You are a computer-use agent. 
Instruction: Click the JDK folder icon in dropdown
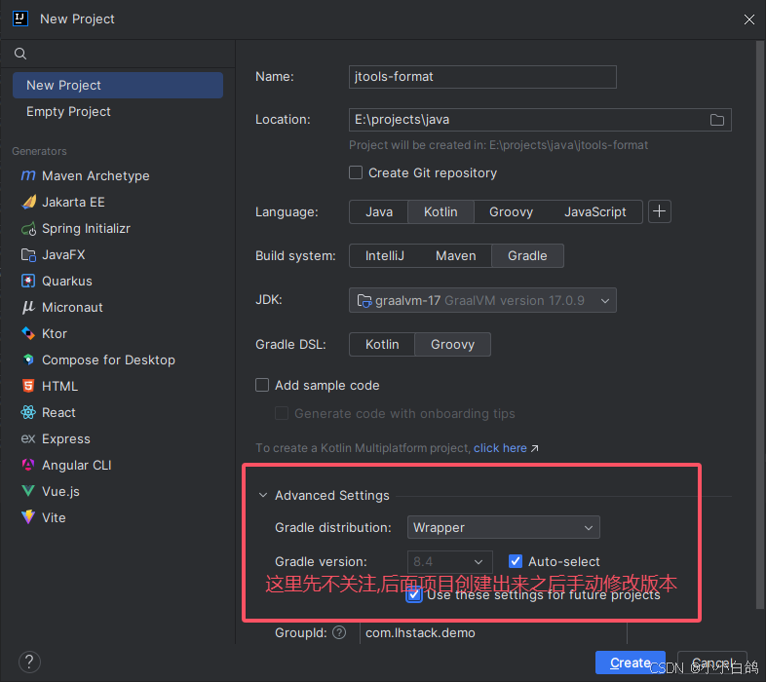click(x=364, y=300)
